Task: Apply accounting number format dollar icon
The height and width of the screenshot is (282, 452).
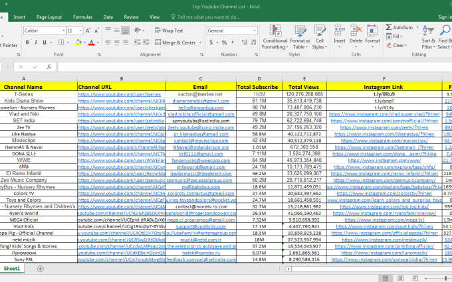Action: pos(211,42)
